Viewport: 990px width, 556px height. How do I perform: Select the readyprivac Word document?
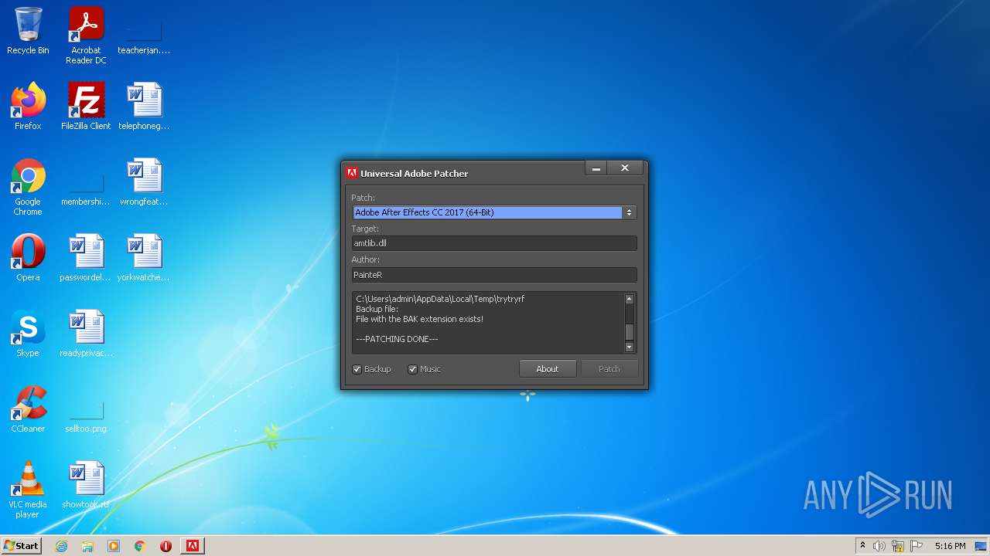[86, 334]
